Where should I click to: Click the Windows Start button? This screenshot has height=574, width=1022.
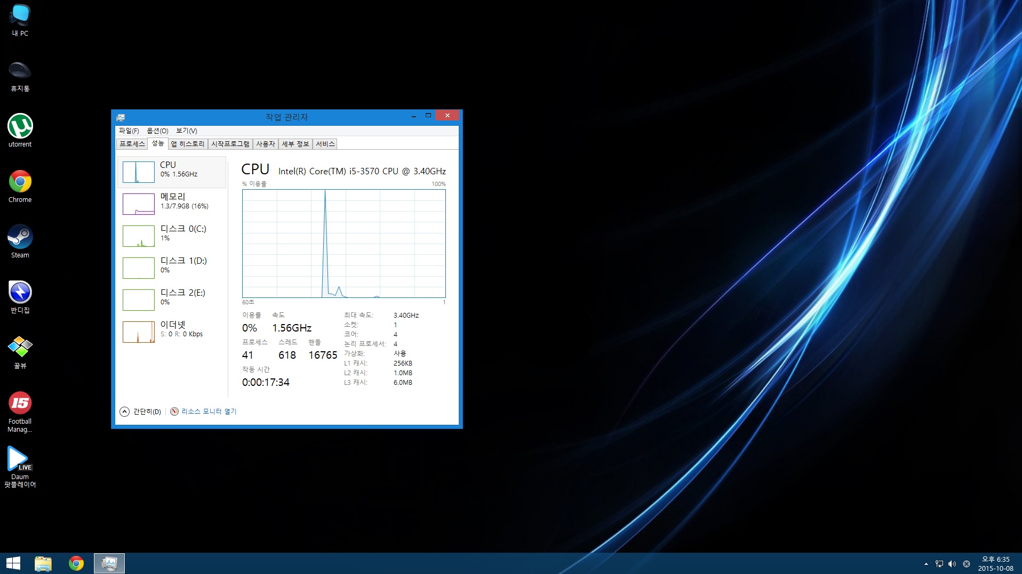coord(13,563)
